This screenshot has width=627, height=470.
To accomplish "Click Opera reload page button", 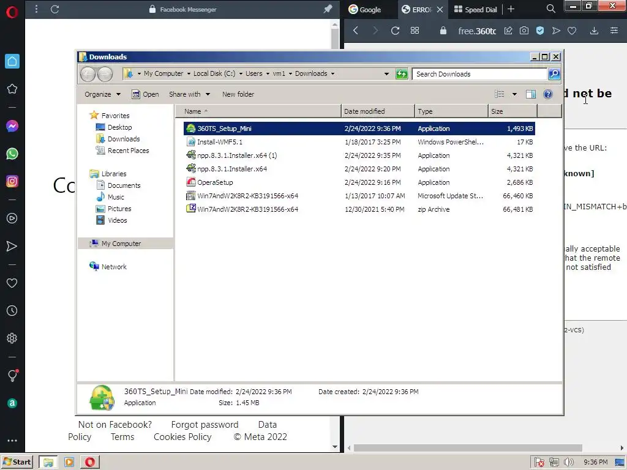I will [x=395, y=31].
